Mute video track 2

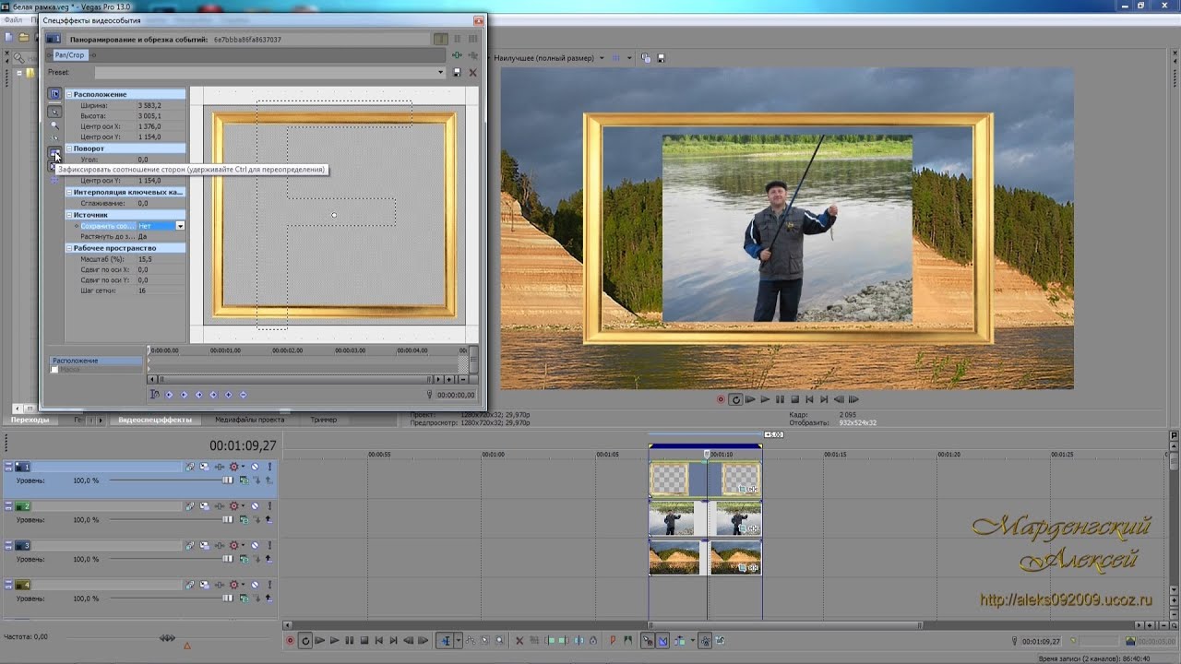tap(255, 506)
